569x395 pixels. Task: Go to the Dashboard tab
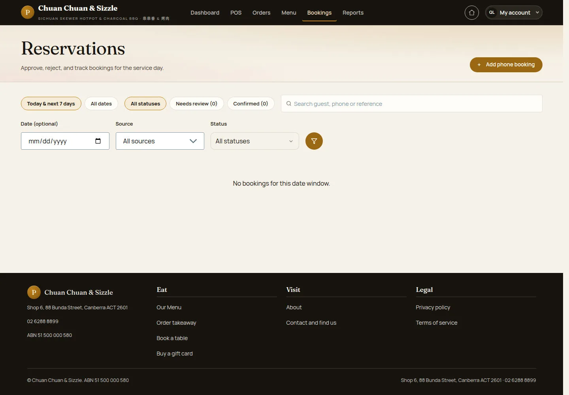(205, 13)
